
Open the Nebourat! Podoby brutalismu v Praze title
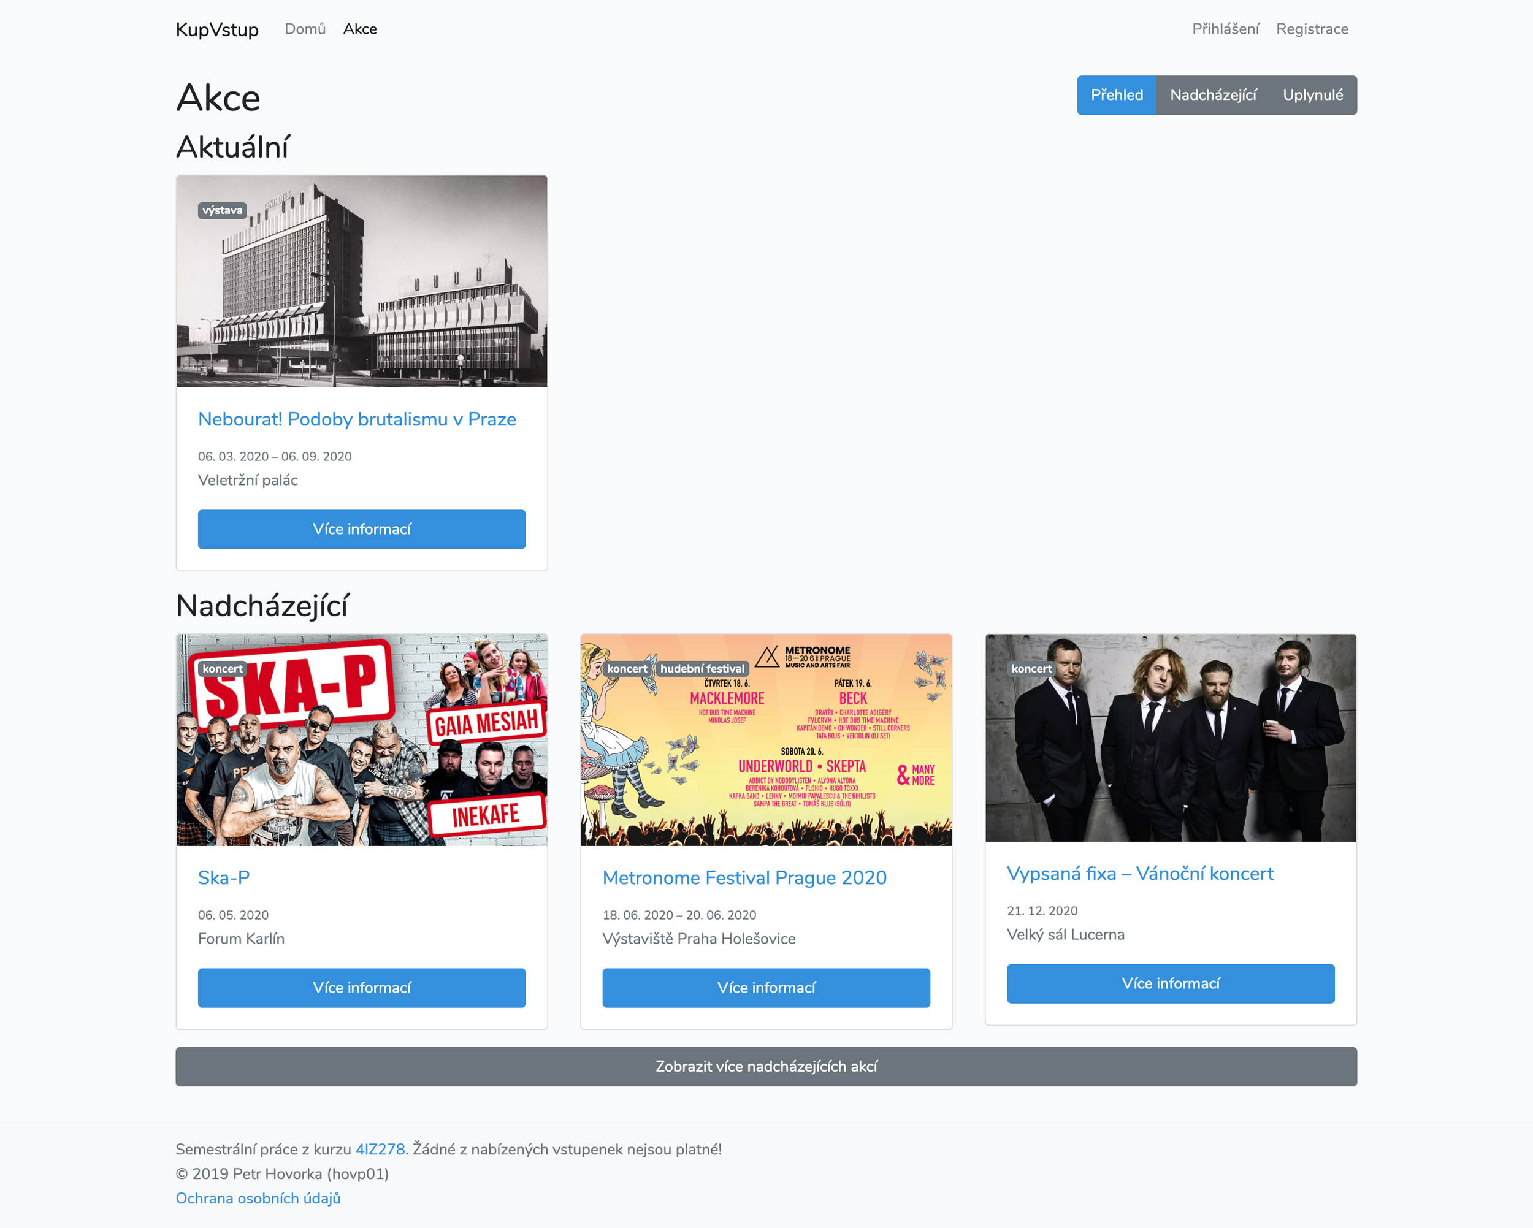coord(357,419)
